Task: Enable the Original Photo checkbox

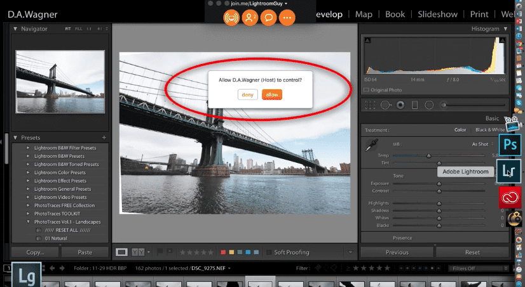Action: pos(366,90)
